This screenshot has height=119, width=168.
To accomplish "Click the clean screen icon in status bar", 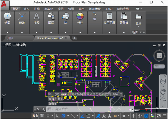I will pos(159,116).
